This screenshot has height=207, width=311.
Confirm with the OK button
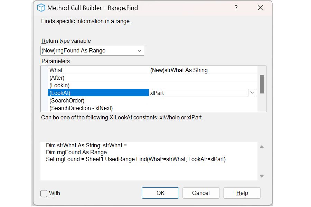[160, 193]
